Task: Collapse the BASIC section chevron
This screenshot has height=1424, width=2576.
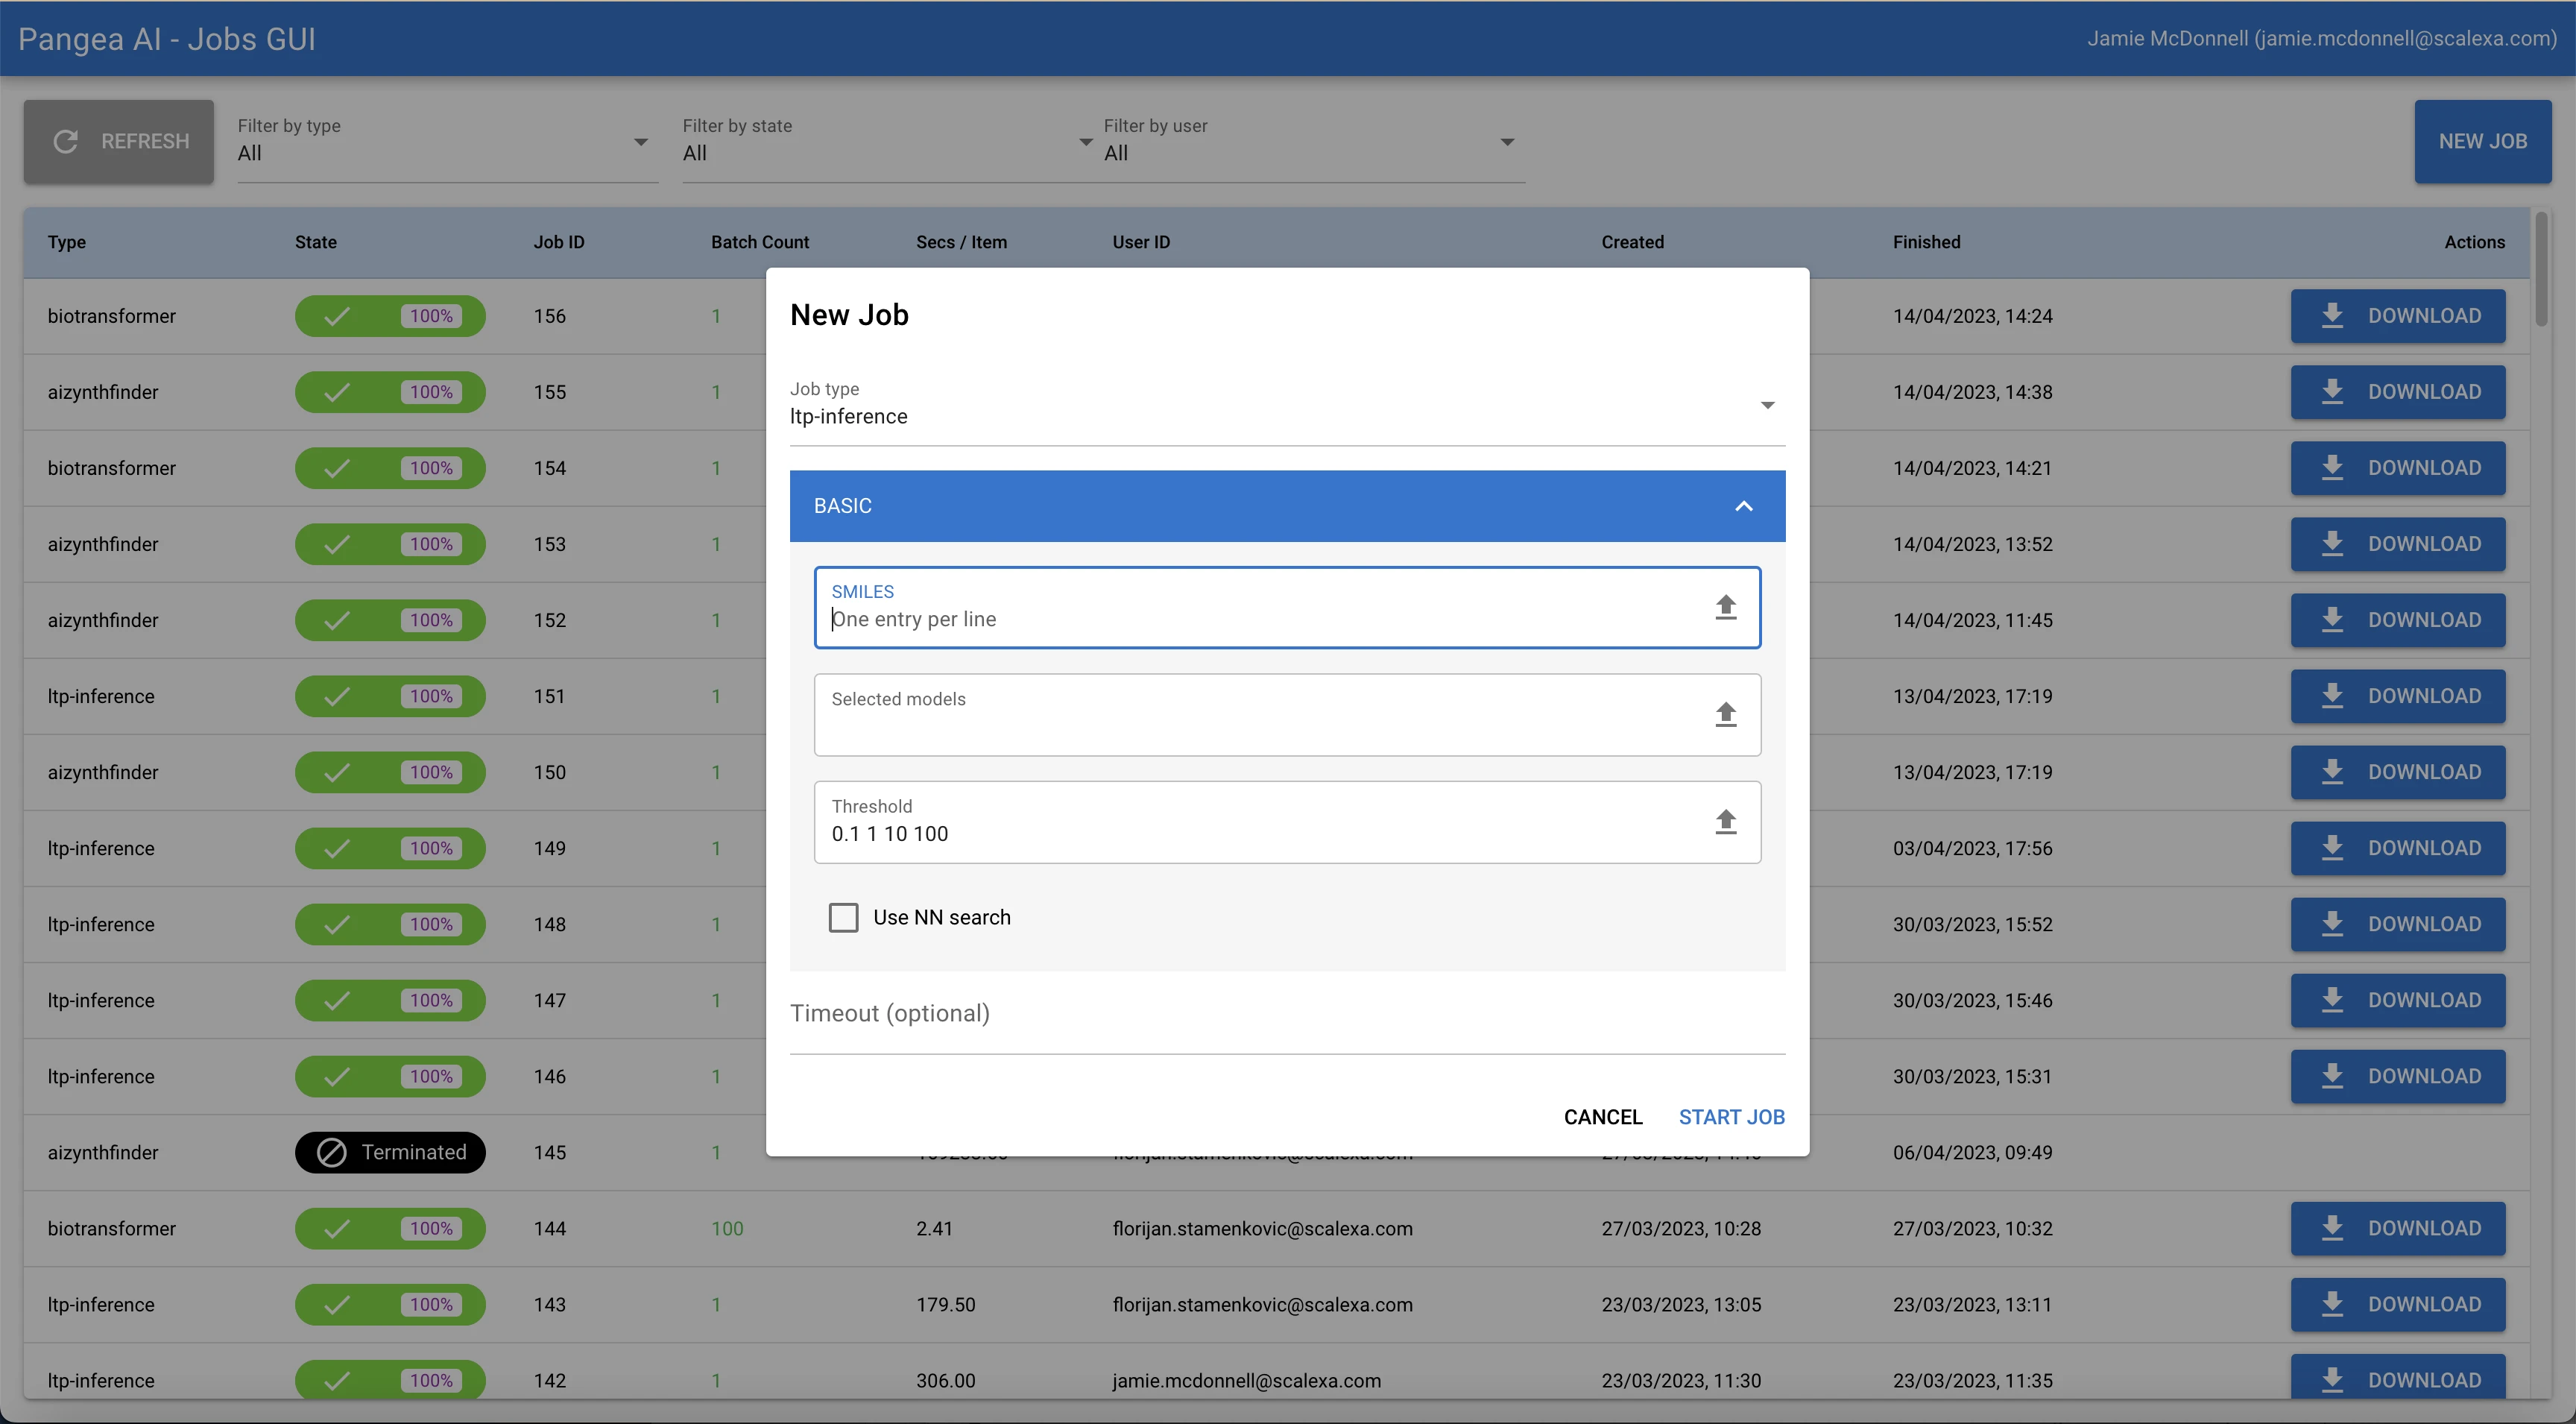Action: [1743, 506]
